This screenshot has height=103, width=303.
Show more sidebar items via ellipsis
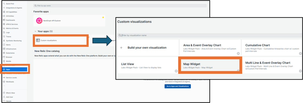tap(4, 86)
